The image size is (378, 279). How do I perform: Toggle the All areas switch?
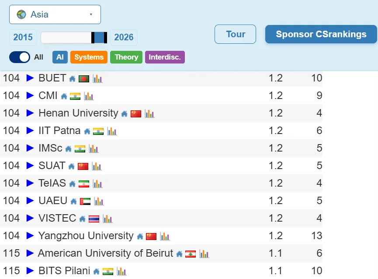20,57
